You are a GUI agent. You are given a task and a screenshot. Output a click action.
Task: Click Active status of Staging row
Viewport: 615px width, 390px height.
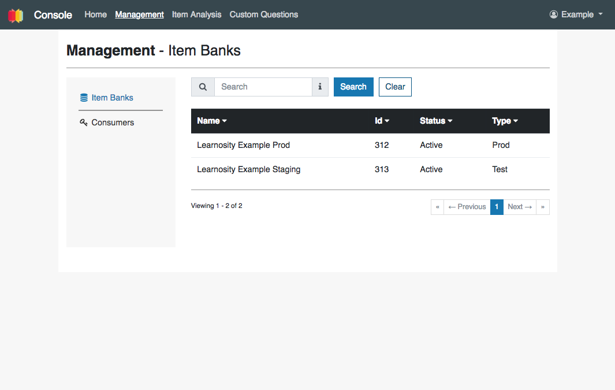click(x=431, y=169)
